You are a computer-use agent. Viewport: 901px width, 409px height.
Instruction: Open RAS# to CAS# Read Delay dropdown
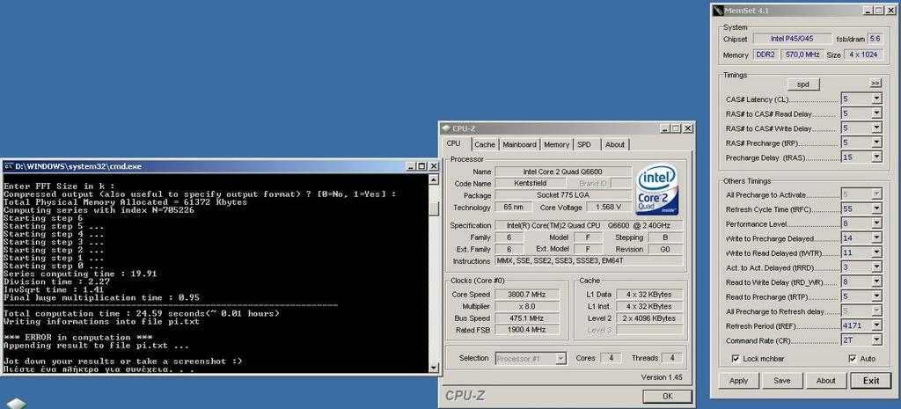(x=876, y=113)
